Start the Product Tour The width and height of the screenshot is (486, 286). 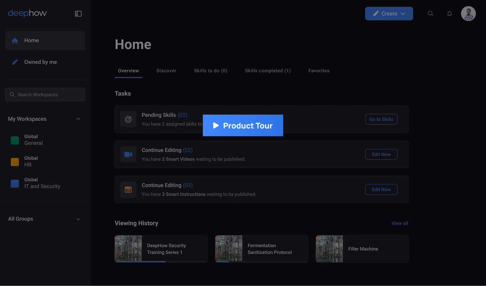pos(243,125)
